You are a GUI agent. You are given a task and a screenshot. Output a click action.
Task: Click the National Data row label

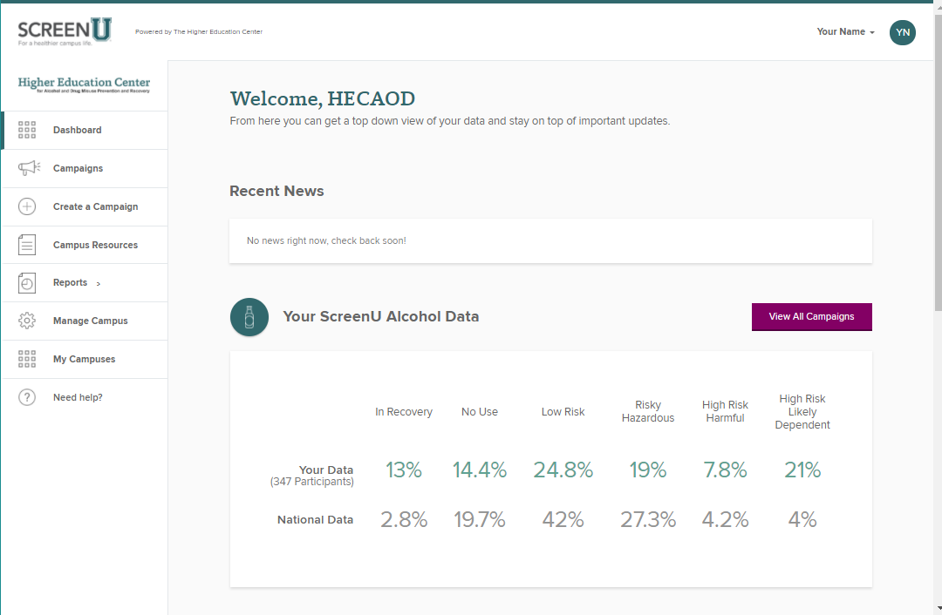[x=315, y=519]
